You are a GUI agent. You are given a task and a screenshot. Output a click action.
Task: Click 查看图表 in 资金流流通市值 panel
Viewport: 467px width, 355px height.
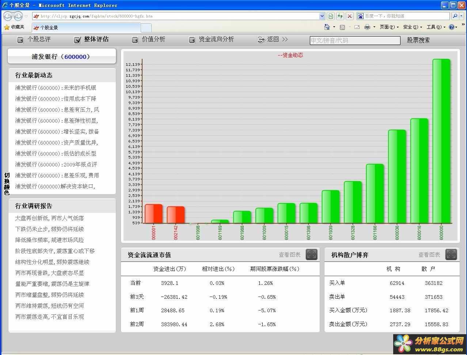tap(290, 255)
